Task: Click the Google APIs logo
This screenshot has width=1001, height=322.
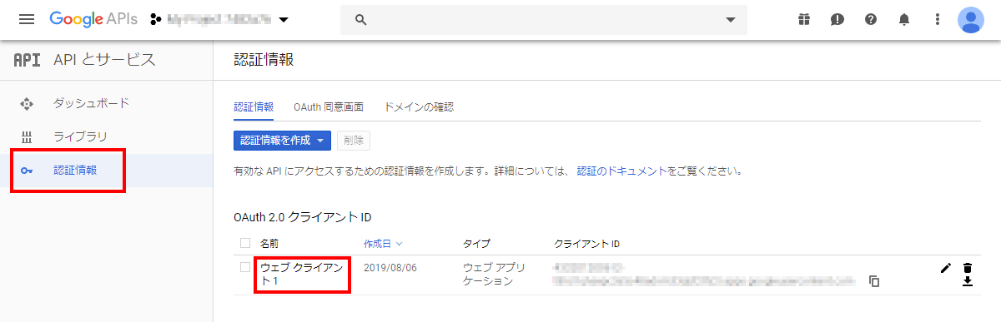Action: 93,19
